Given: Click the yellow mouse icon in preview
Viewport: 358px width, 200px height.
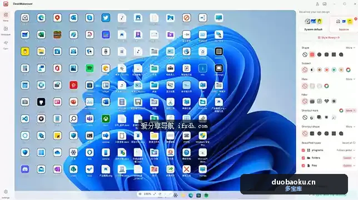Looking at the screenshot, I should [25, 52].
